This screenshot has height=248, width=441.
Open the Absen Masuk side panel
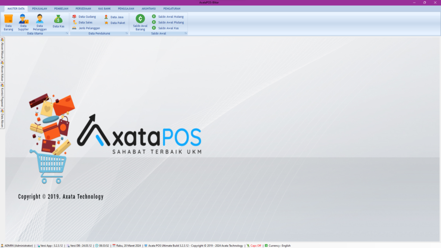coord(2,48)
